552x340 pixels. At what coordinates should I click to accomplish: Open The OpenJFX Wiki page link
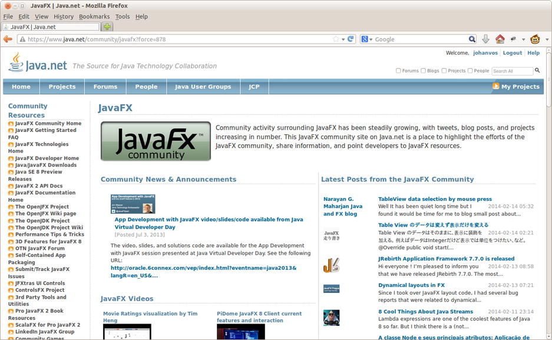click(46, 214)
